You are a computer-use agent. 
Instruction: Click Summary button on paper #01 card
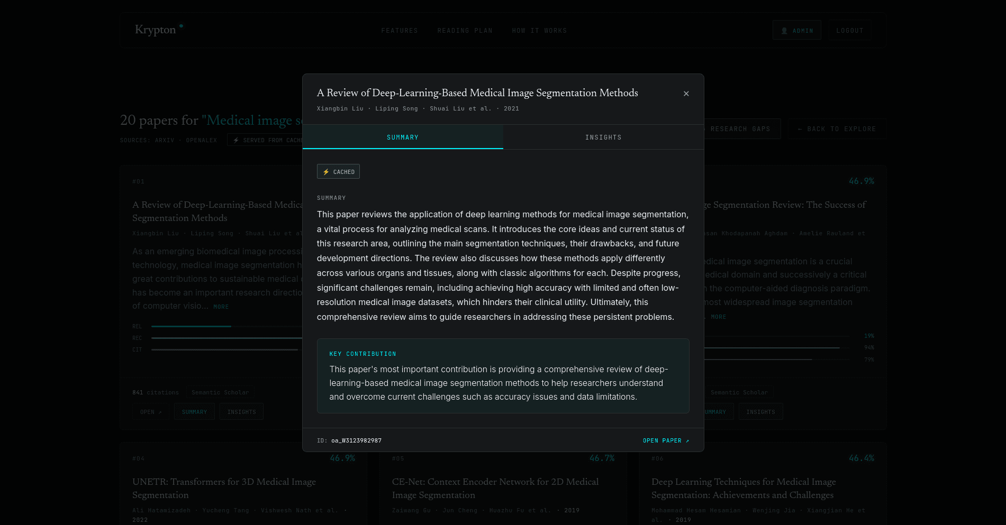click(x=194, y=412)
